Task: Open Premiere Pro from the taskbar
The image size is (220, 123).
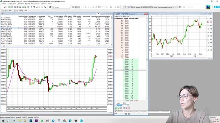Action: click(36, 121)
